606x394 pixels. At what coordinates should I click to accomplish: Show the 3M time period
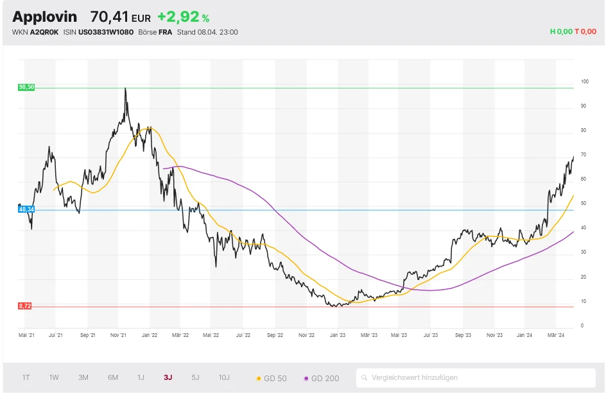(x=83, y=377)
